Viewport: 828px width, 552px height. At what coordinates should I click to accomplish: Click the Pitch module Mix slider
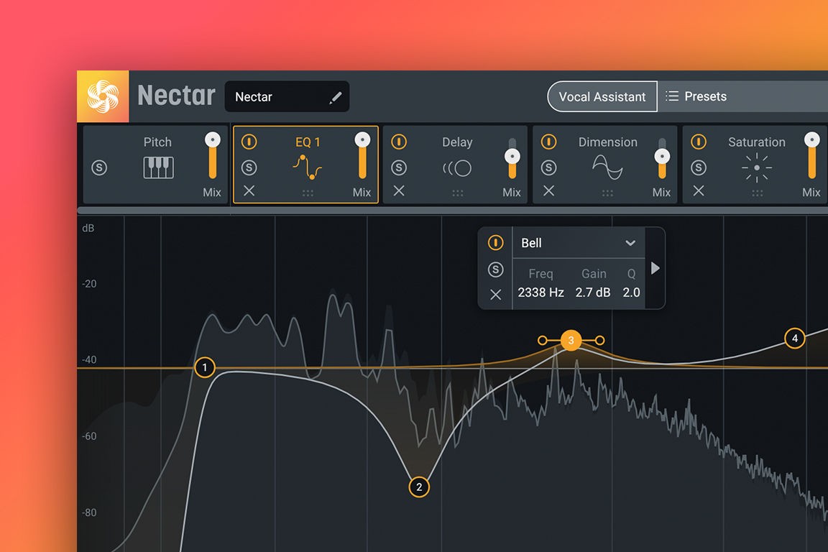click(x=213, y=156)
